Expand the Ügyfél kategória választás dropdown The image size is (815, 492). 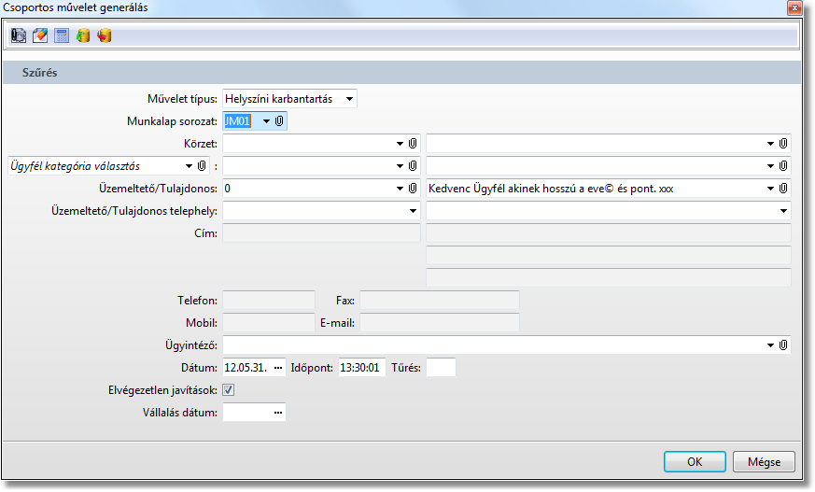click(x=189, y=166)
